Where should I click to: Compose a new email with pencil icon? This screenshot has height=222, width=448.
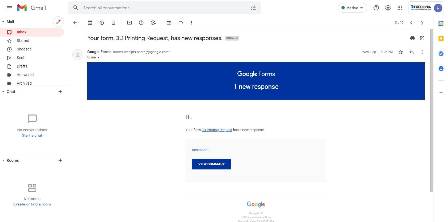pos(58,22)
